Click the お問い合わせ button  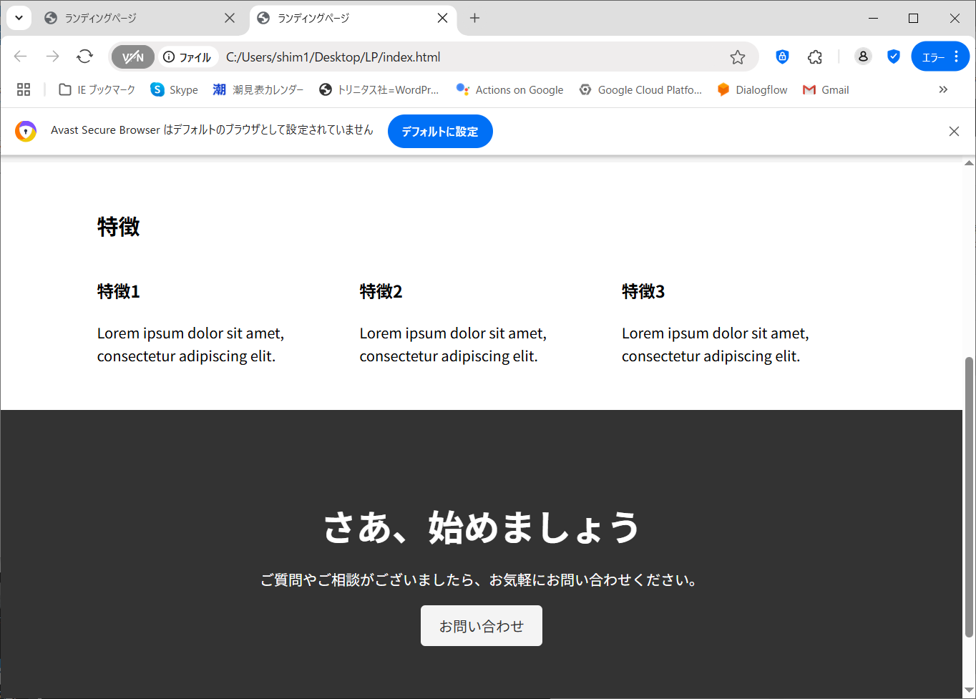click(482, 626)
